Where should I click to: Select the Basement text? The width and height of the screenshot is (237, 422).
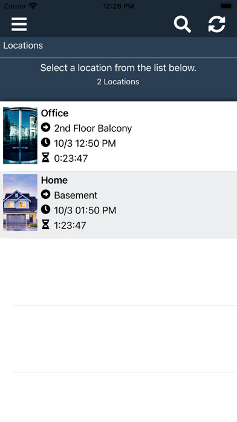coord(76,195)
